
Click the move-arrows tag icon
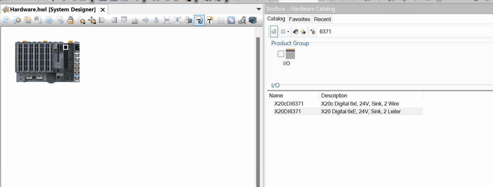tap(92, 20)
